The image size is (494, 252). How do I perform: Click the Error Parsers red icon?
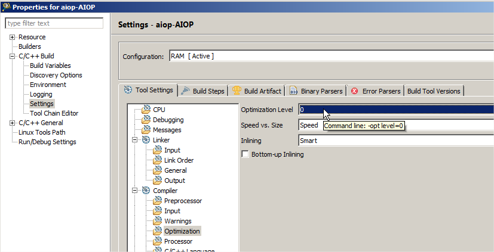tap(355, 91)
